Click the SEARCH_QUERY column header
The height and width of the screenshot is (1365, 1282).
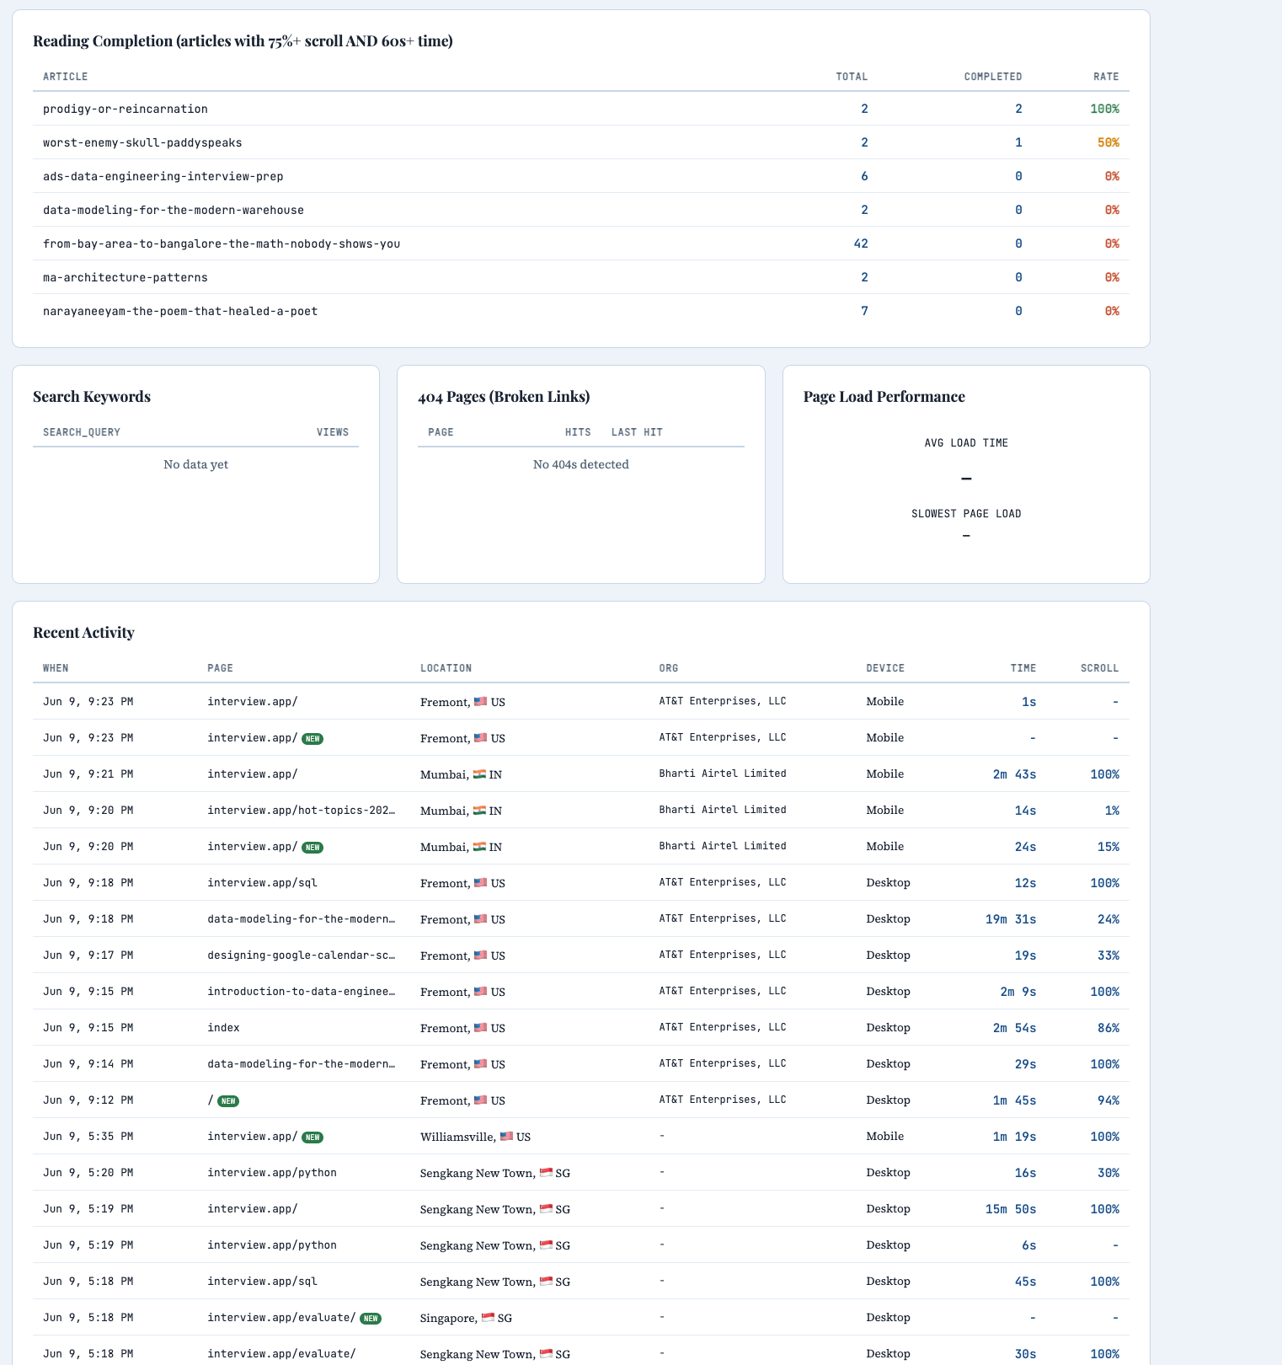click(82, 432)
